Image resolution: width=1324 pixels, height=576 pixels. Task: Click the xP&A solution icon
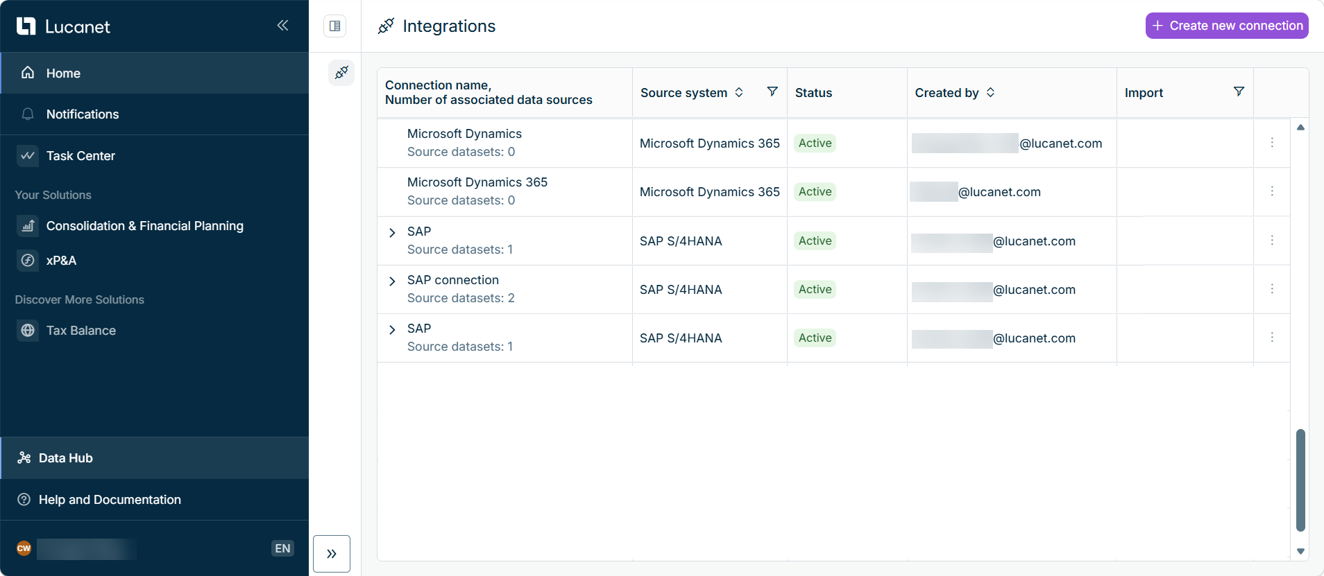(x=28, y=261)
